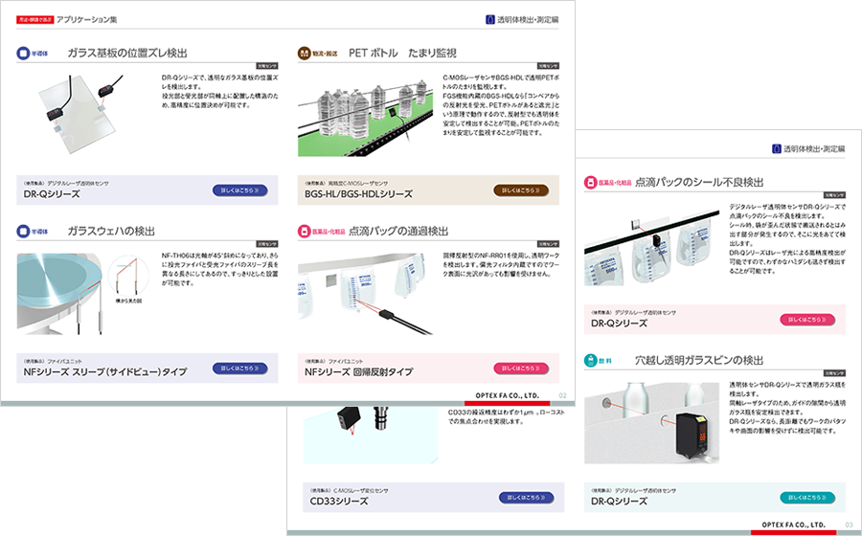Click the heading 点滴バッグの通過検出
Viewport: 862px width, 536px height.
click(398, 232)
